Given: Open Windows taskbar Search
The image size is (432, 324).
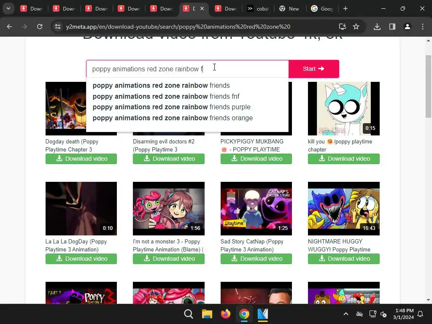Looking at the screenshot, I should (x=189, y=314).
